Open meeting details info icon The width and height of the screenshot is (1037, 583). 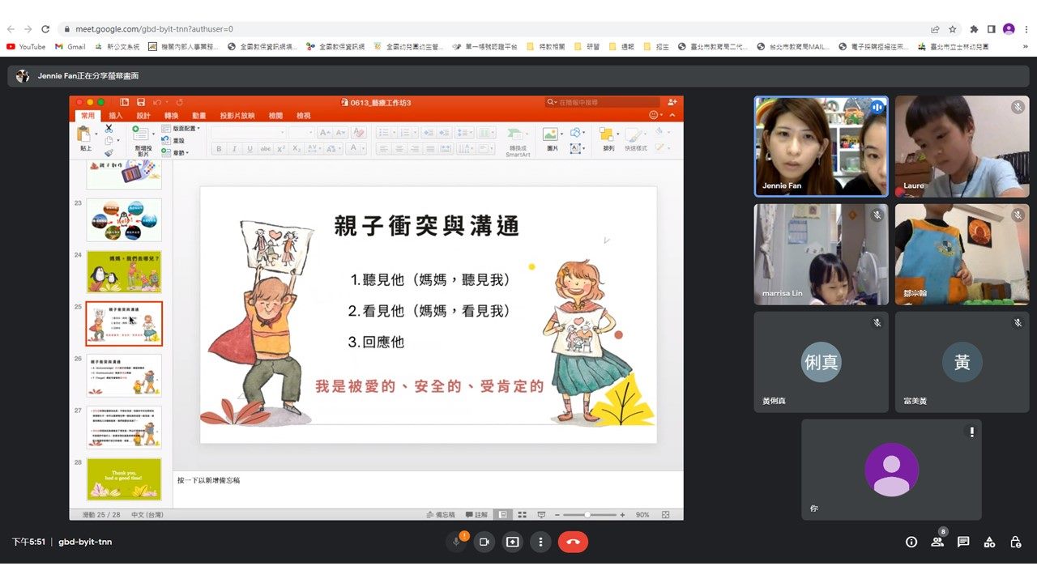point(911,542)
